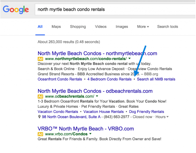Click the www.northmyrtlebeach.com/condo-rentals/ URL
The image size is (196, 153).
[x=86, y=59]
